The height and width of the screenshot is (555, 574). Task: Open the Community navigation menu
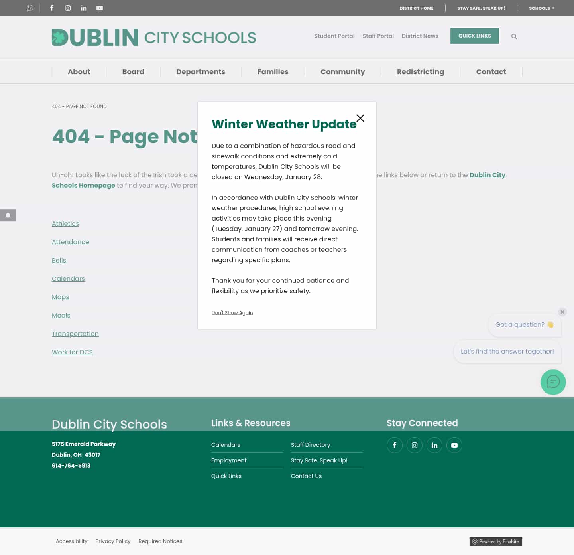tap(342, 71)
